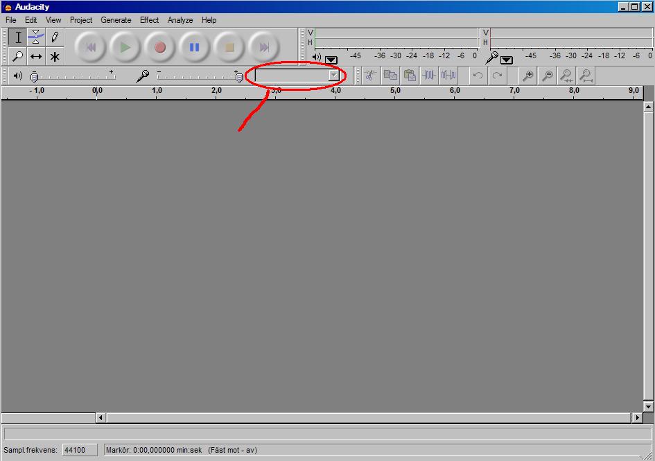Select the Zoom magnifier tool in the tools palette
Viewport: 655px width, 461px height.
pos(18,56)
